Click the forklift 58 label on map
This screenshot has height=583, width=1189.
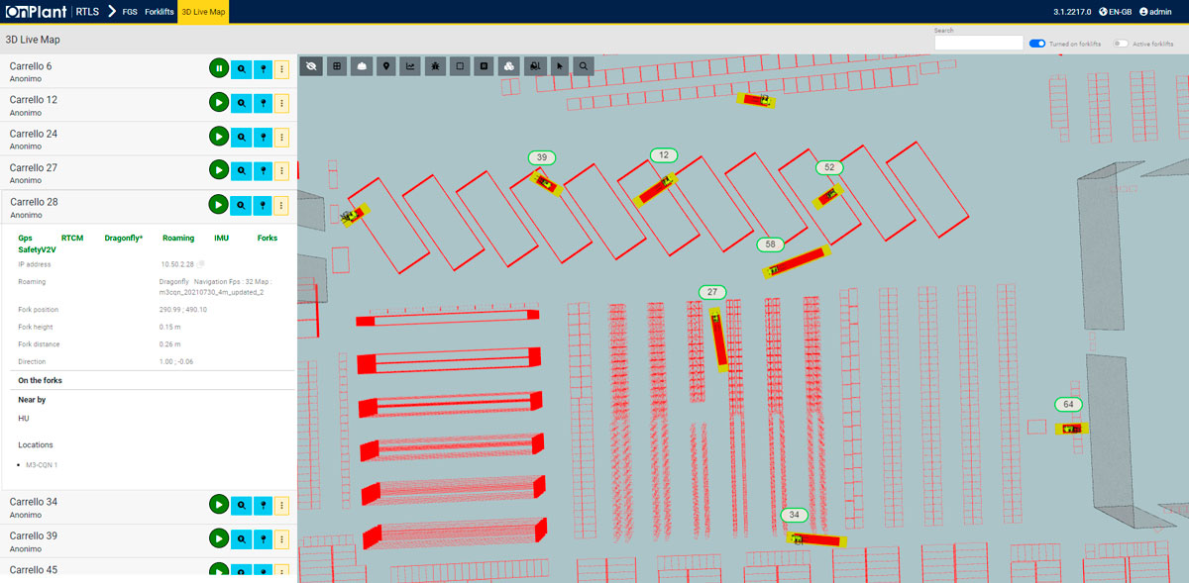tap(771, 243)
